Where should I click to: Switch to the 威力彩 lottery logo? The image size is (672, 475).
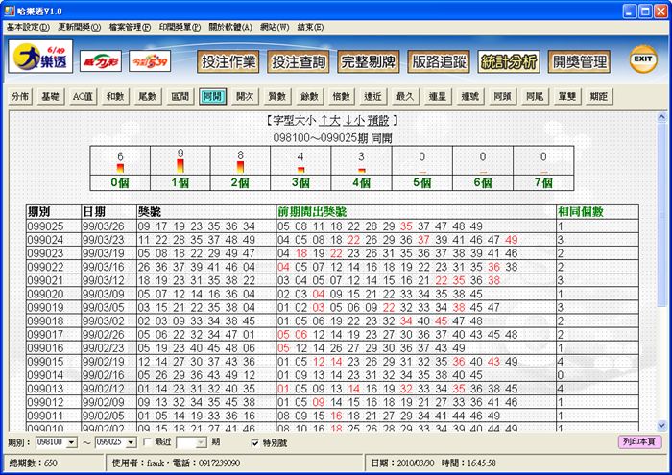[101, 60]
